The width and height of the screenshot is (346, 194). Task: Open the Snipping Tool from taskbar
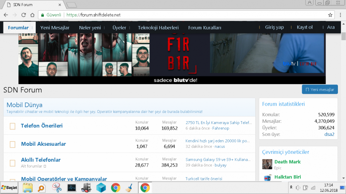point(57,187)
